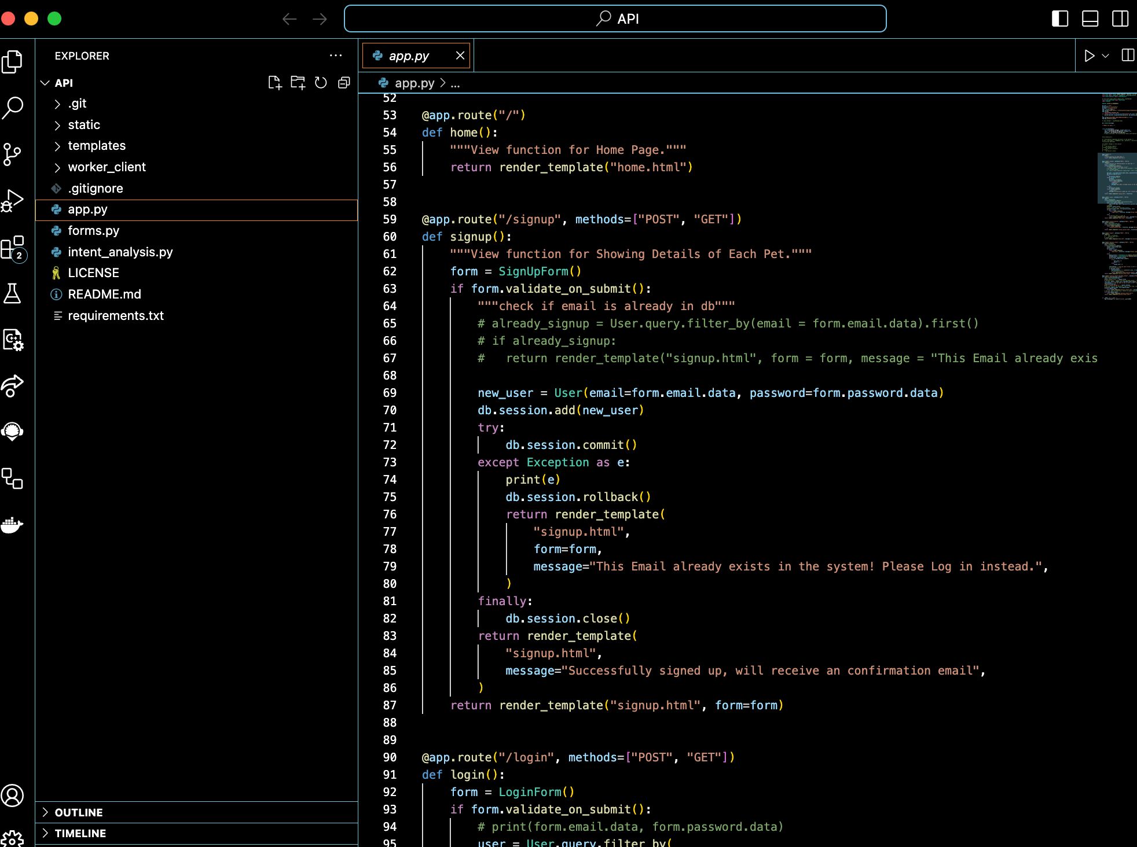
Task: Open intent_analysis.py from Explorer
Action: pos(196,252)
